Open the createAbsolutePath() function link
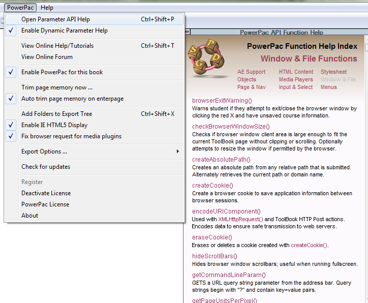Image resolution: width=368 pixels, height=303 pixels. [x=221, y=160]
